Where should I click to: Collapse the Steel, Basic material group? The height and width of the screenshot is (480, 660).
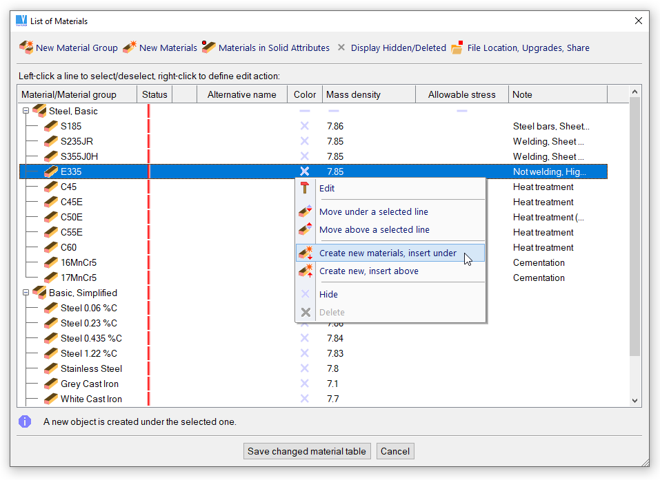point(26,111)
